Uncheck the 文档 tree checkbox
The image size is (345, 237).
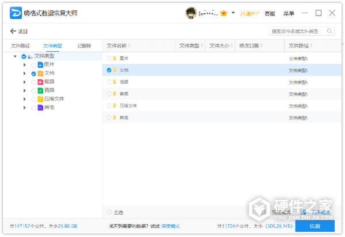34,74
